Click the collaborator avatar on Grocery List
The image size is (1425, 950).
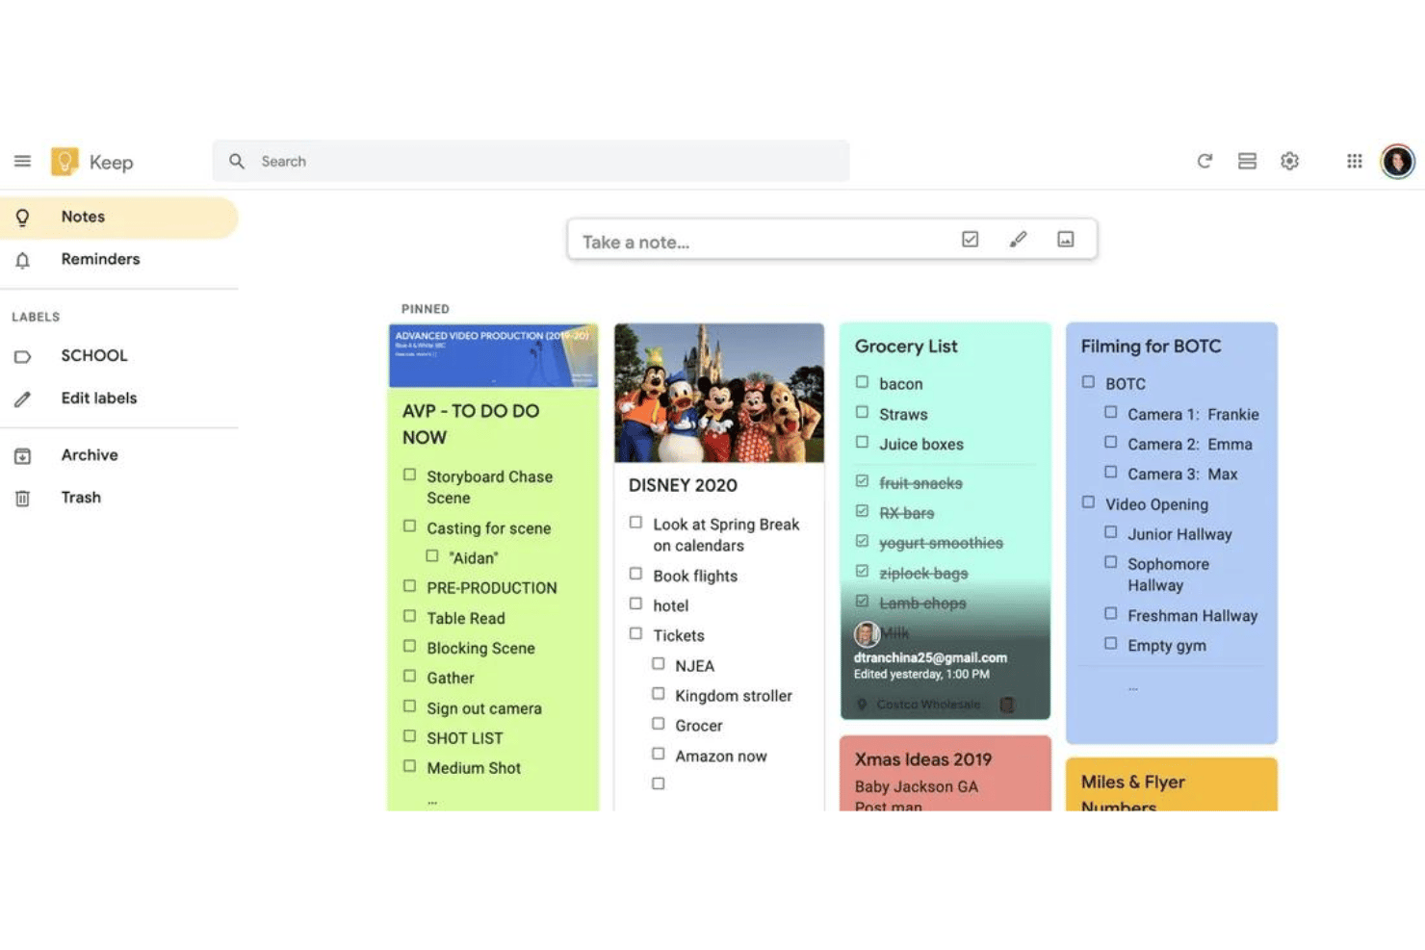[867, 634]
